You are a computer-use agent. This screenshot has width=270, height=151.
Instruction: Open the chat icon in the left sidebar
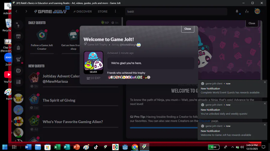[x=18, y=25]
